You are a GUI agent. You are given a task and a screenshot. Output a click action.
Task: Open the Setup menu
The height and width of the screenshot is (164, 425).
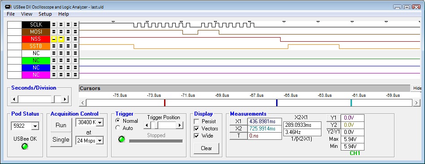tap(45, 14)
